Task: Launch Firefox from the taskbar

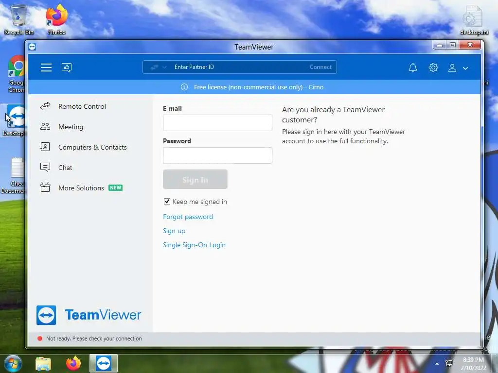Action: click(73, 363)
